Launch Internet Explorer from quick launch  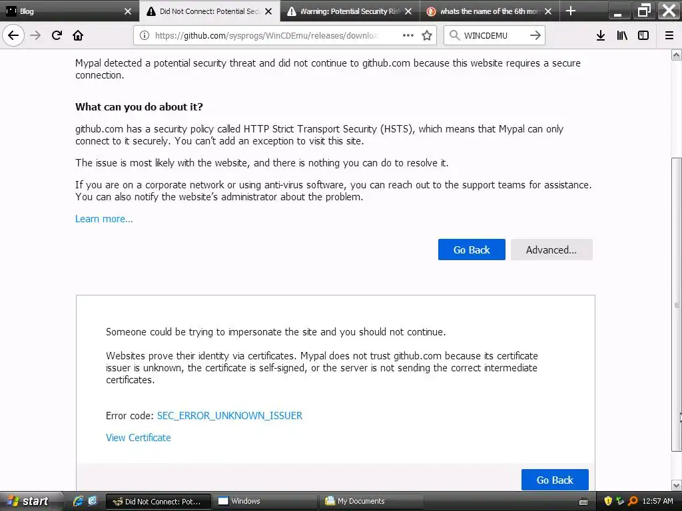(78, 501)
